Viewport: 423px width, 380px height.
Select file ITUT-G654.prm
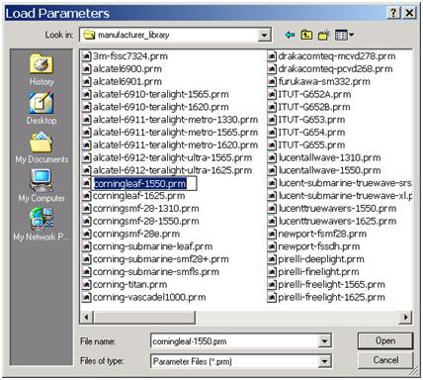coord(311,133)
